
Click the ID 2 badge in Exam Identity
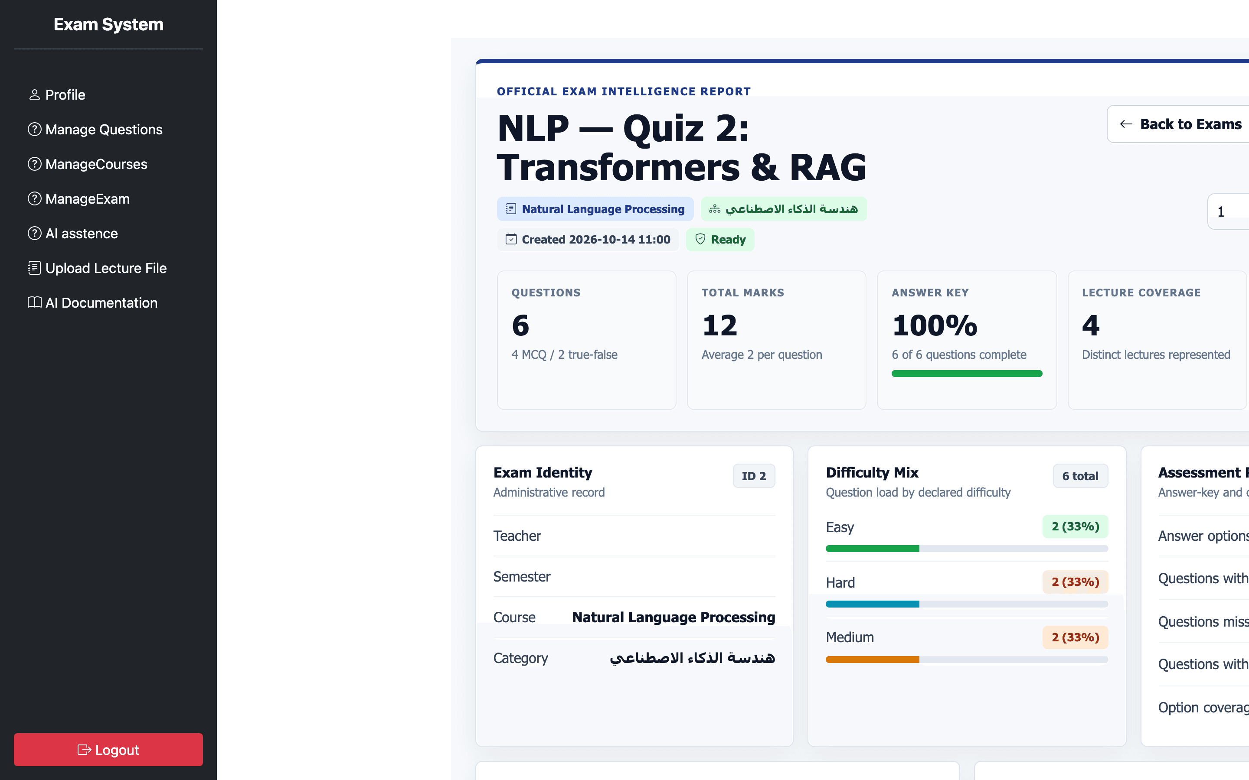(x=754, y=476)
